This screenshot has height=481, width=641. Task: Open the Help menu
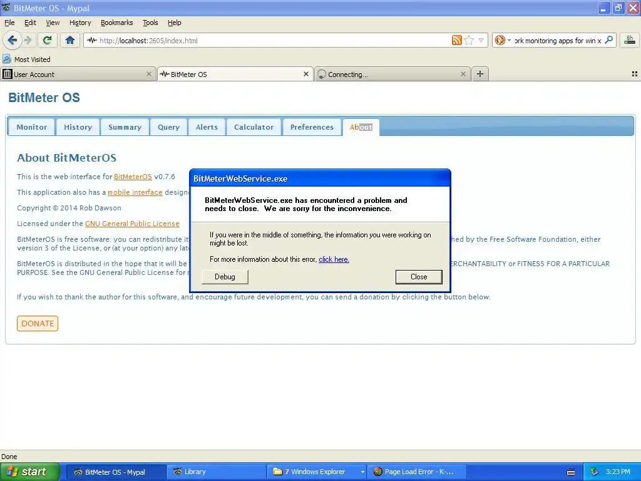(x=174, y=23)
